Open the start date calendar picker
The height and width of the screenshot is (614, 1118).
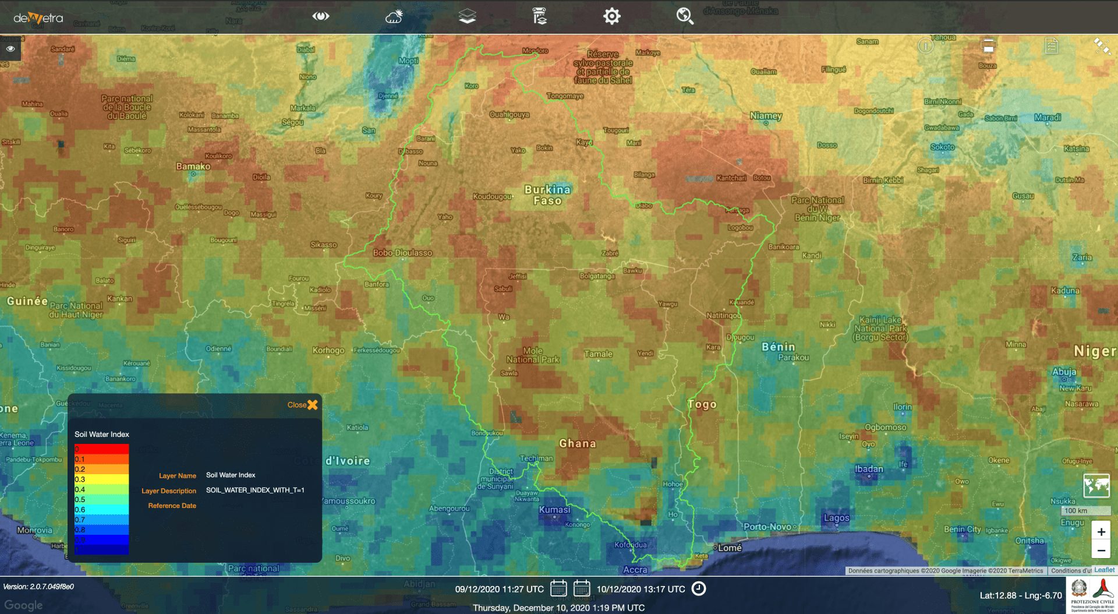(558, 588)
